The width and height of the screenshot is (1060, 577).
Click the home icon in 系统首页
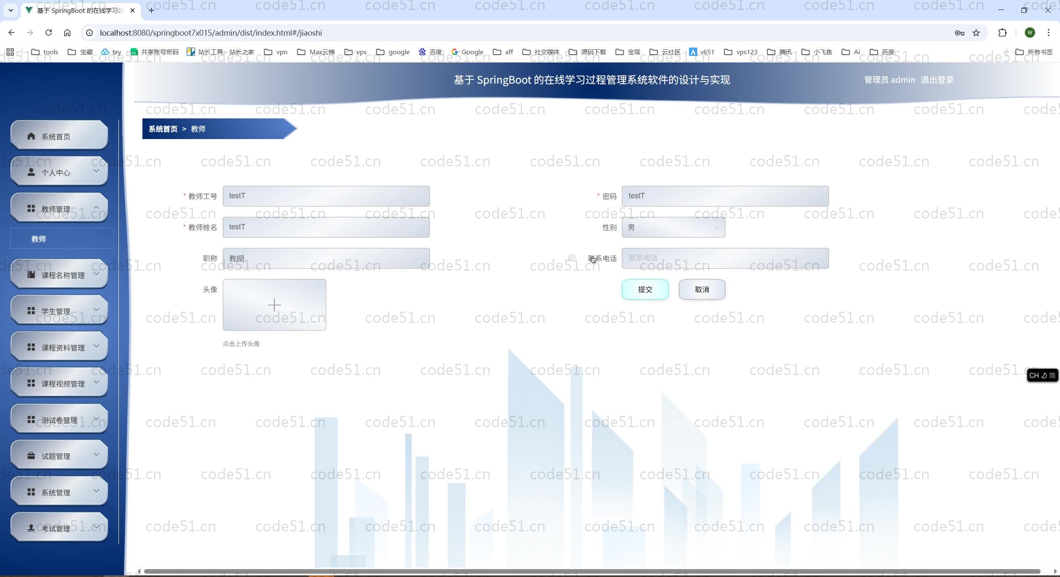pos(31,136)
